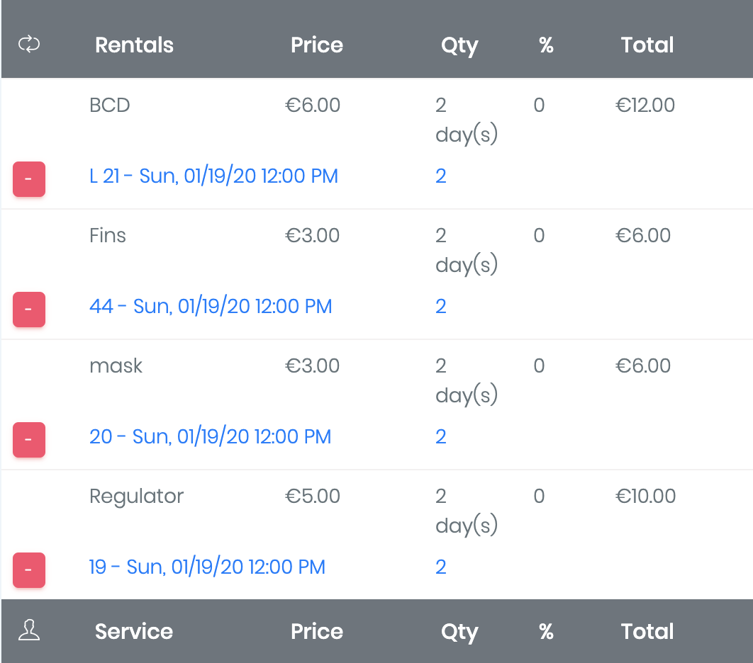This screenshot has width=753, height=663.
Task: Remove the Regulator rental item
Action: (29, 569)
